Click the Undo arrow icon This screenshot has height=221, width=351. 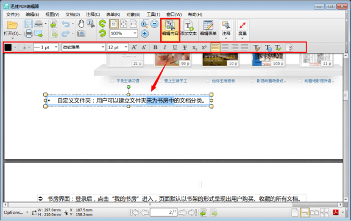click(66, 24)
